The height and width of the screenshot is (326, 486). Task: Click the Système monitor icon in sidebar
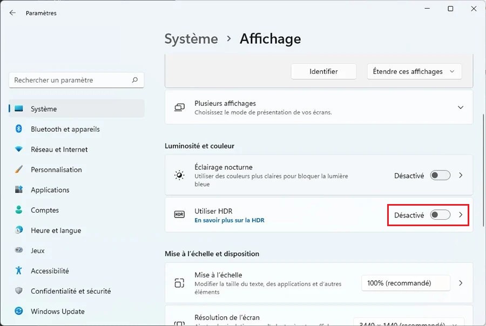(19, 108)
